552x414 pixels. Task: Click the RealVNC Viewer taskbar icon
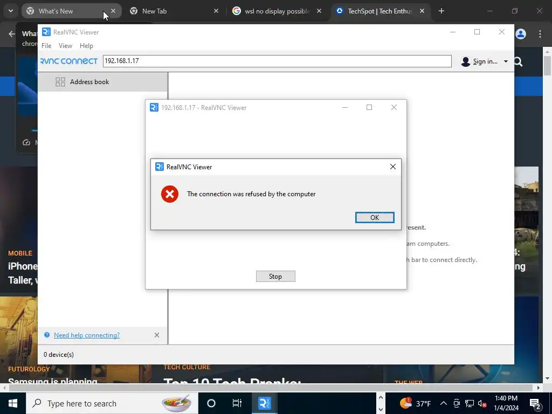tap(264, 403)
